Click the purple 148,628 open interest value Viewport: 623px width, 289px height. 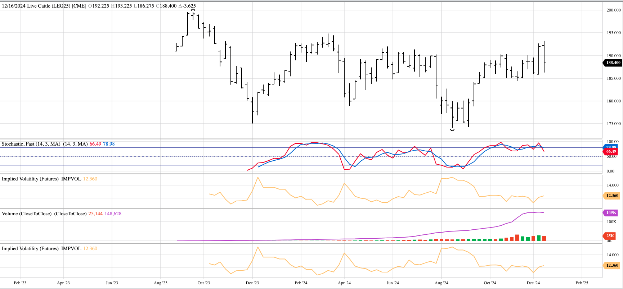pos(113,214)
